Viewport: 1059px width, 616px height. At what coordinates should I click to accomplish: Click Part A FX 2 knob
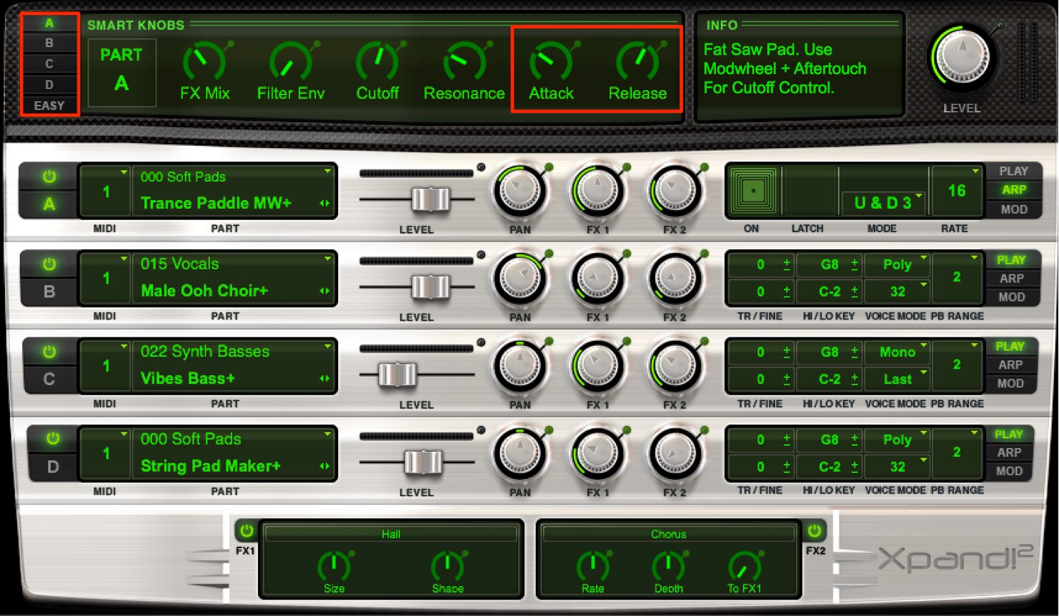point(675,191)
